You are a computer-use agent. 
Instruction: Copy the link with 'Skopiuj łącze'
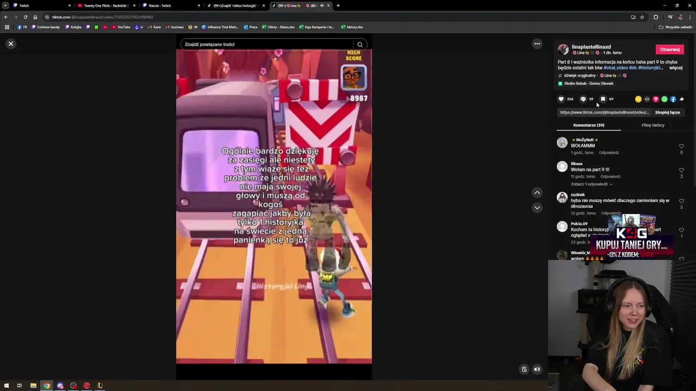(667, 112)
